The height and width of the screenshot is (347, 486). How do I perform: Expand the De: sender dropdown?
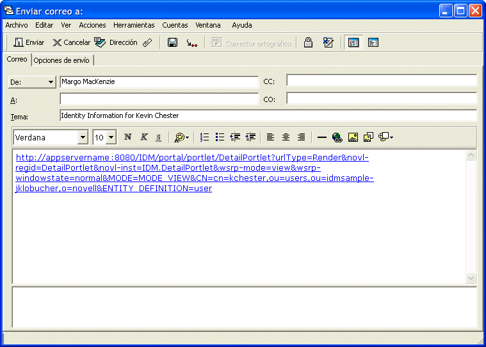click(32, 82)
